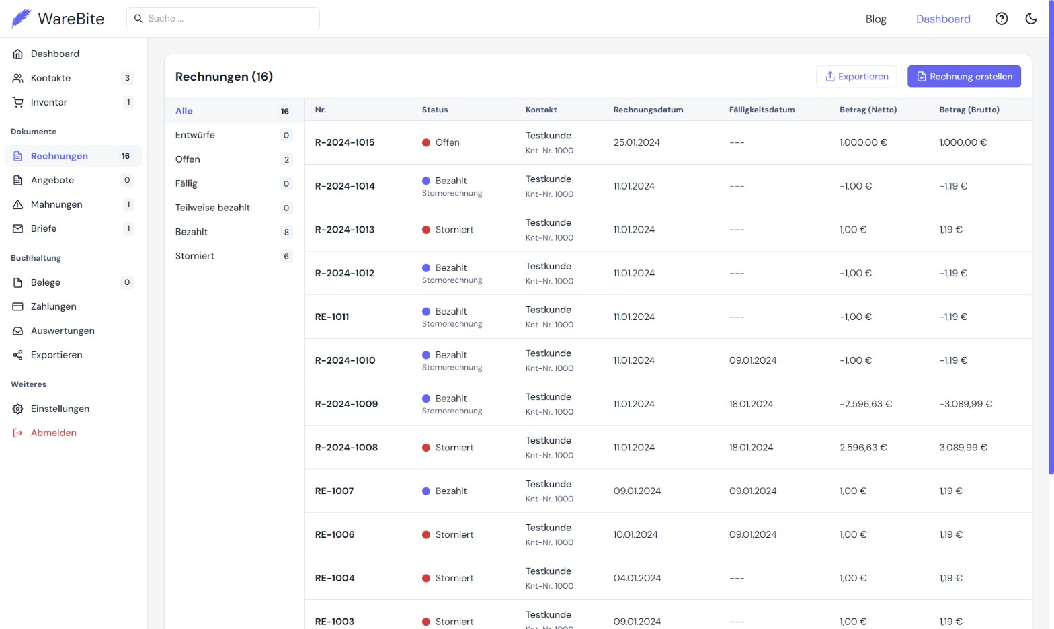Select the Fällig filter tab
Image resolution: width=1054 pixels, height=629 pixels.
point(233,183)
